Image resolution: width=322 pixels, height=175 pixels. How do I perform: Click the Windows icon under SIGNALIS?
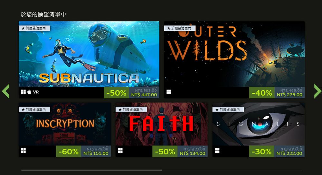217,151
